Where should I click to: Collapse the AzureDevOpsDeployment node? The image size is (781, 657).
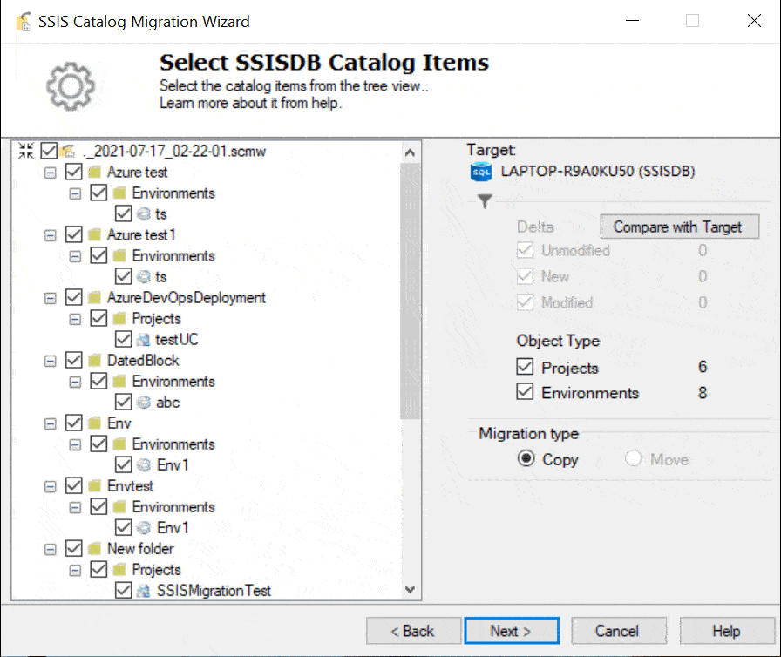(51, 298)
